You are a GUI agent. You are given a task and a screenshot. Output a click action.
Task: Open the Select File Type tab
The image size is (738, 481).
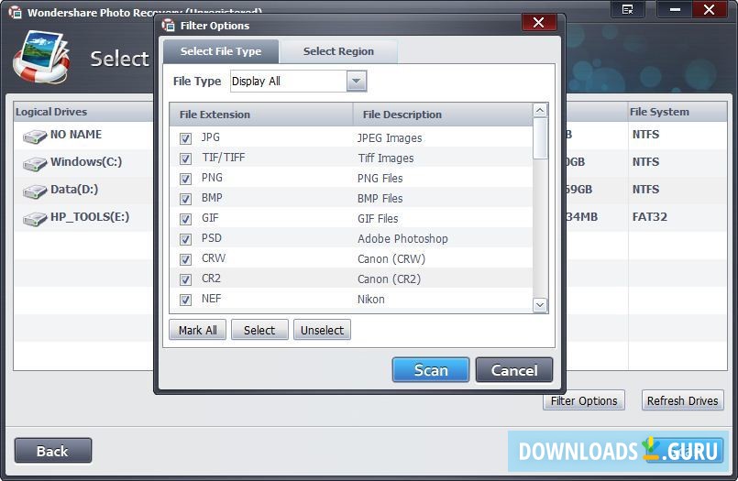(221, 51)
